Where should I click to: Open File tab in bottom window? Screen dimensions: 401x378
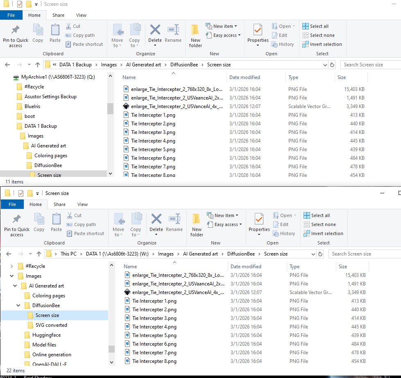(12, 204)
